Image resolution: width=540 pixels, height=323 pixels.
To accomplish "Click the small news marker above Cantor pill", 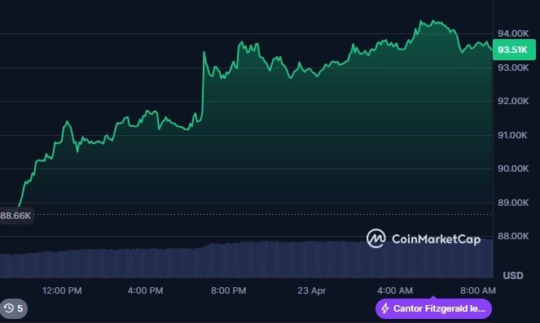I will tap(433, 297).
